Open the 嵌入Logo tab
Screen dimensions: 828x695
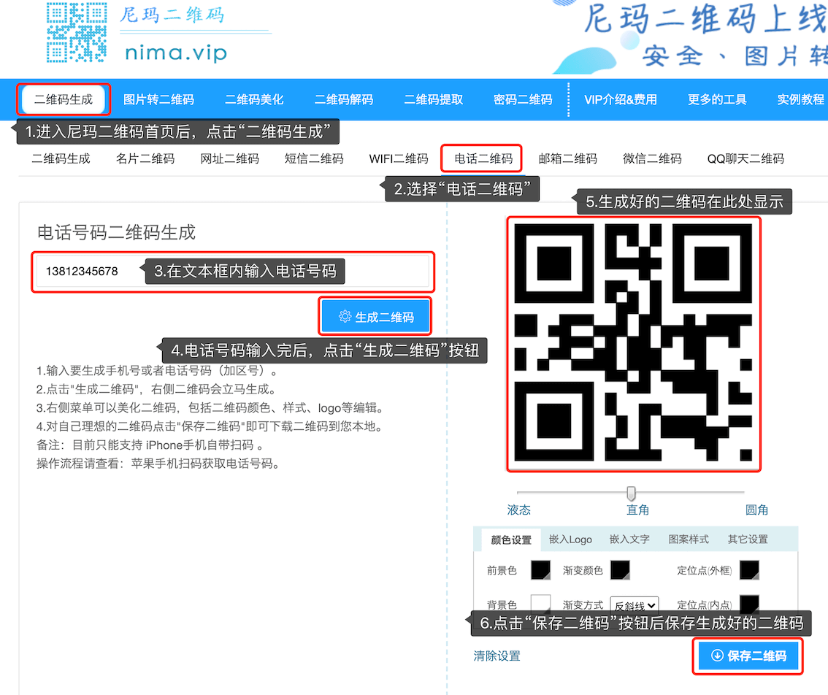click(570, 540)
